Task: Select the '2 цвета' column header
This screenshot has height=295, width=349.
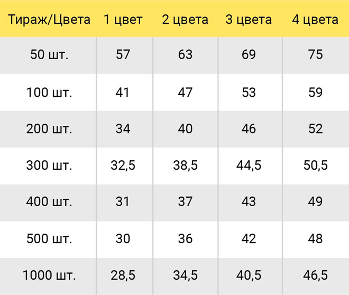Action: coord(185,20)
